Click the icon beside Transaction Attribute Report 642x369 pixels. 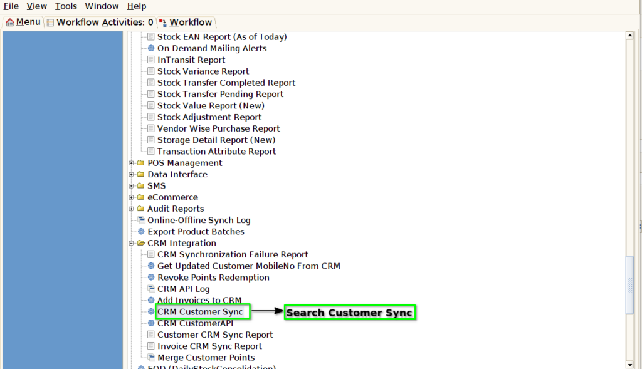point(150,152)
